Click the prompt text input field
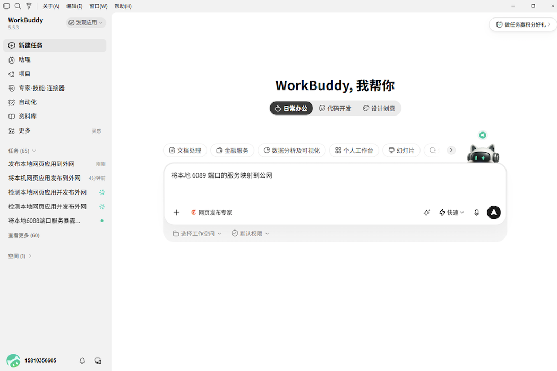The image size is (557, 371). point(335,183)
